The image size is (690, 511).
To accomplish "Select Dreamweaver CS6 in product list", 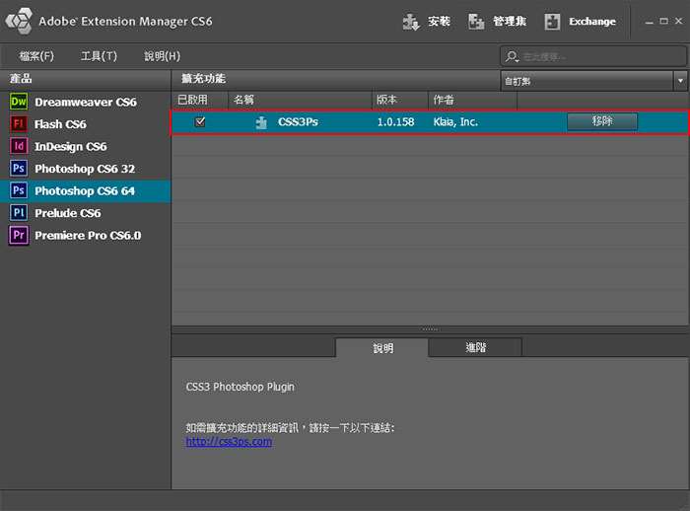I will [86, 102].
